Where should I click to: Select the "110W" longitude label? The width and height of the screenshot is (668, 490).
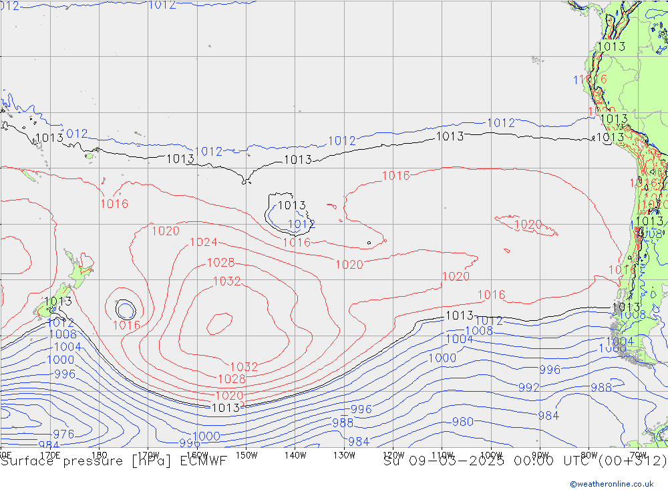click(442, 455)
